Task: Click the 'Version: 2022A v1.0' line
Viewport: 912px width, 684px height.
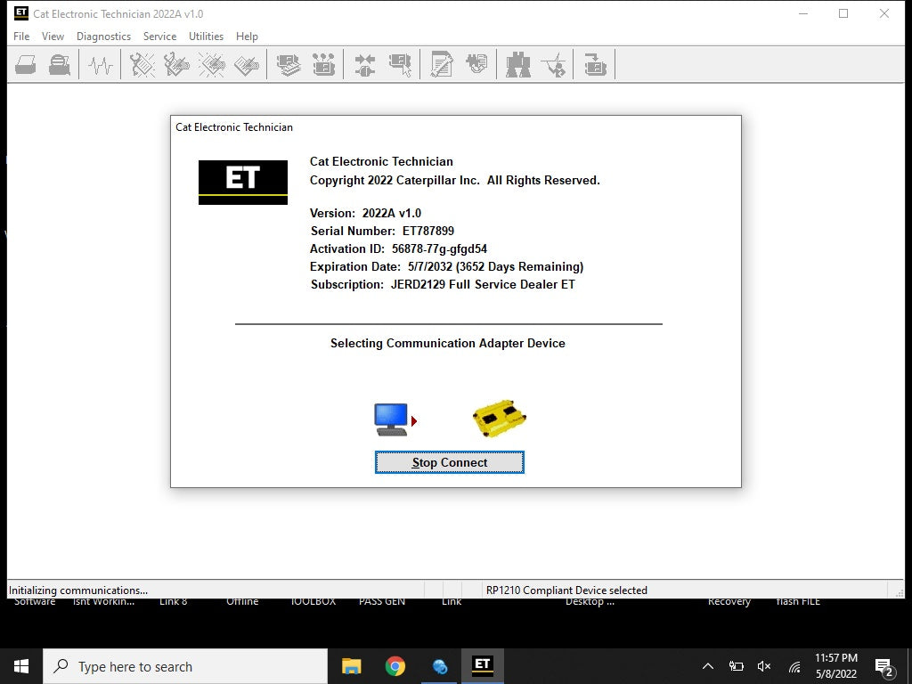Action: (365, 213)
